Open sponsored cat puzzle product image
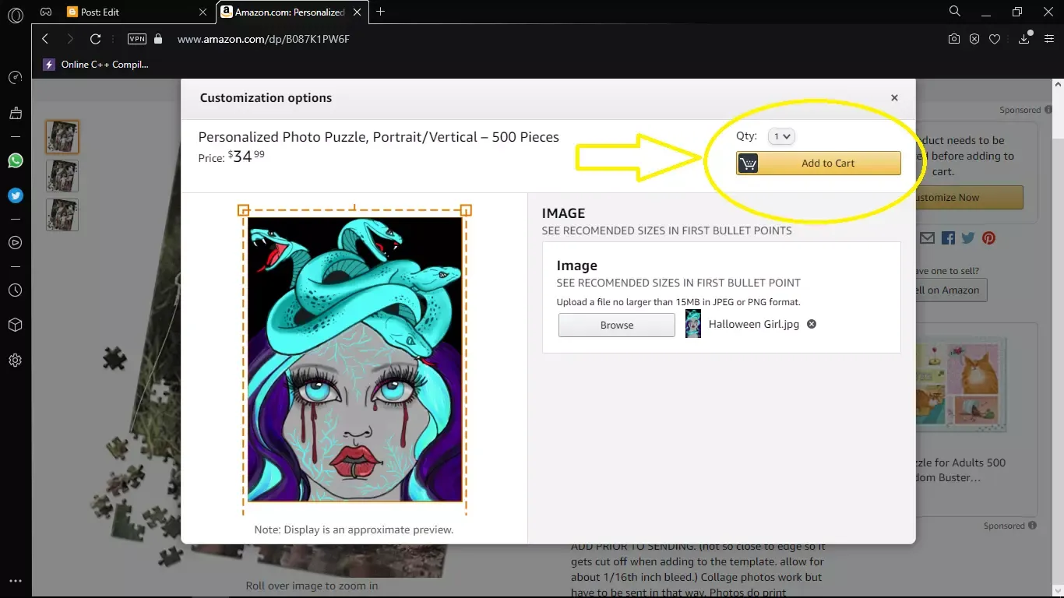This screenshot has height=598, width=1064. click(961, 385)
